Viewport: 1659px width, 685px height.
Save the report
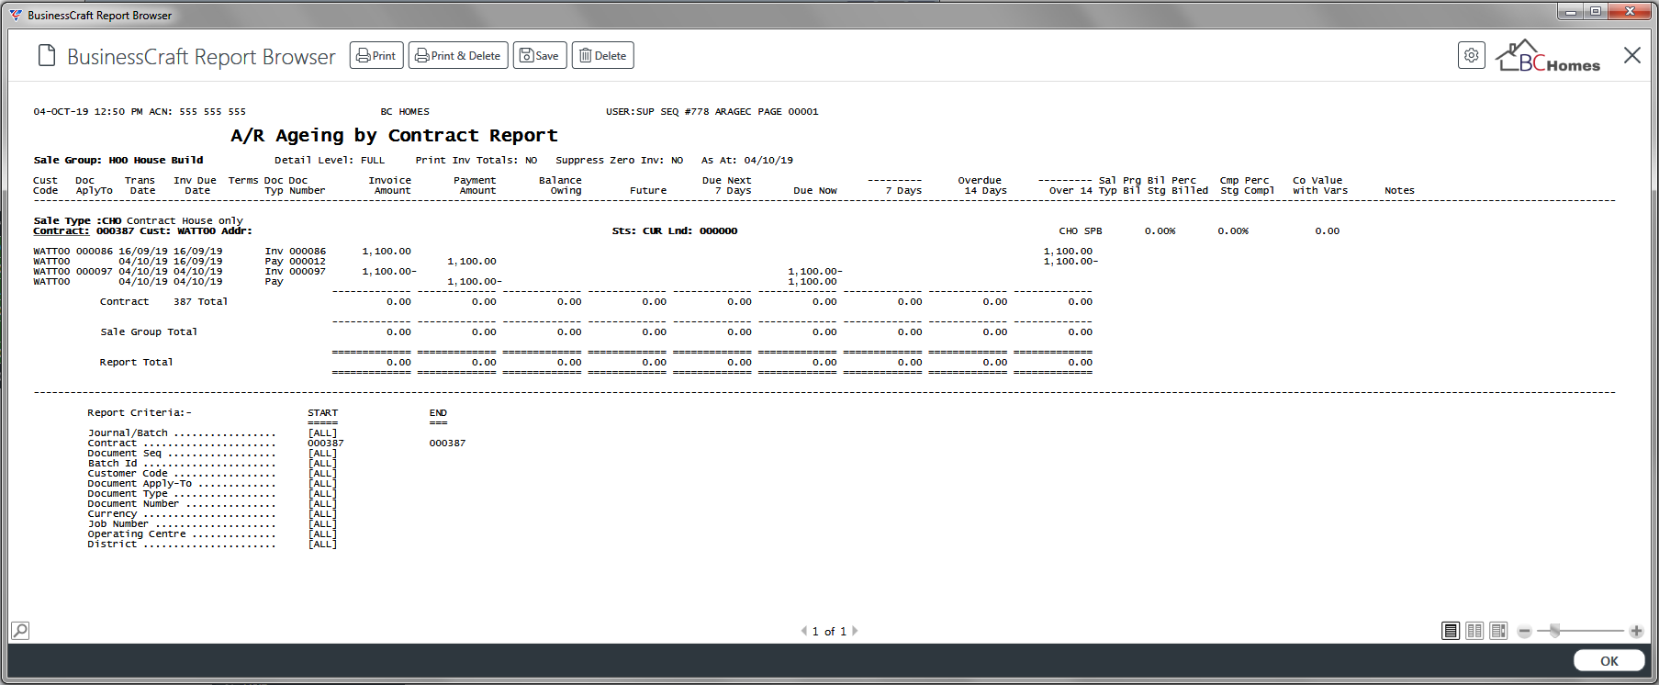tap(540, 56)
